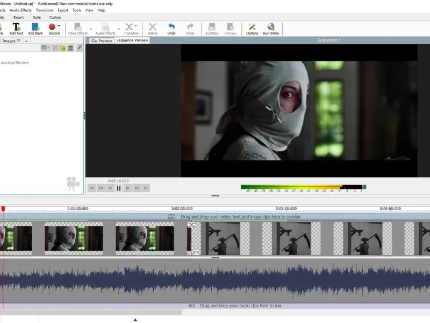
Task: Click the video preview frame
Action: 299,110
